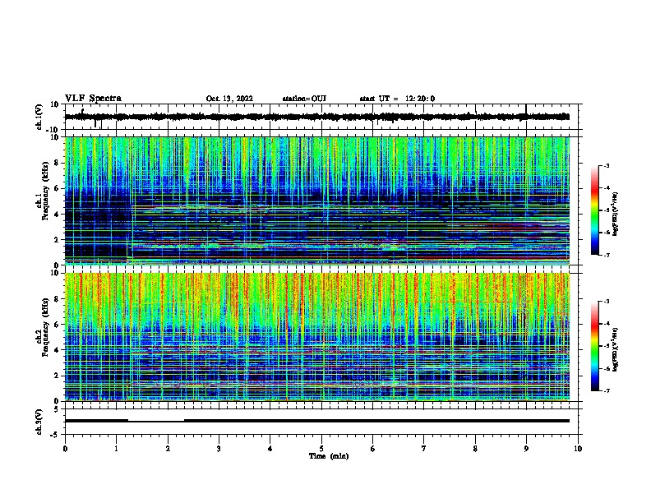The image size is (651, 503).
Task: Click the ch.2 color scale 'log(PSD)' label
Action: tap(616, 349)
